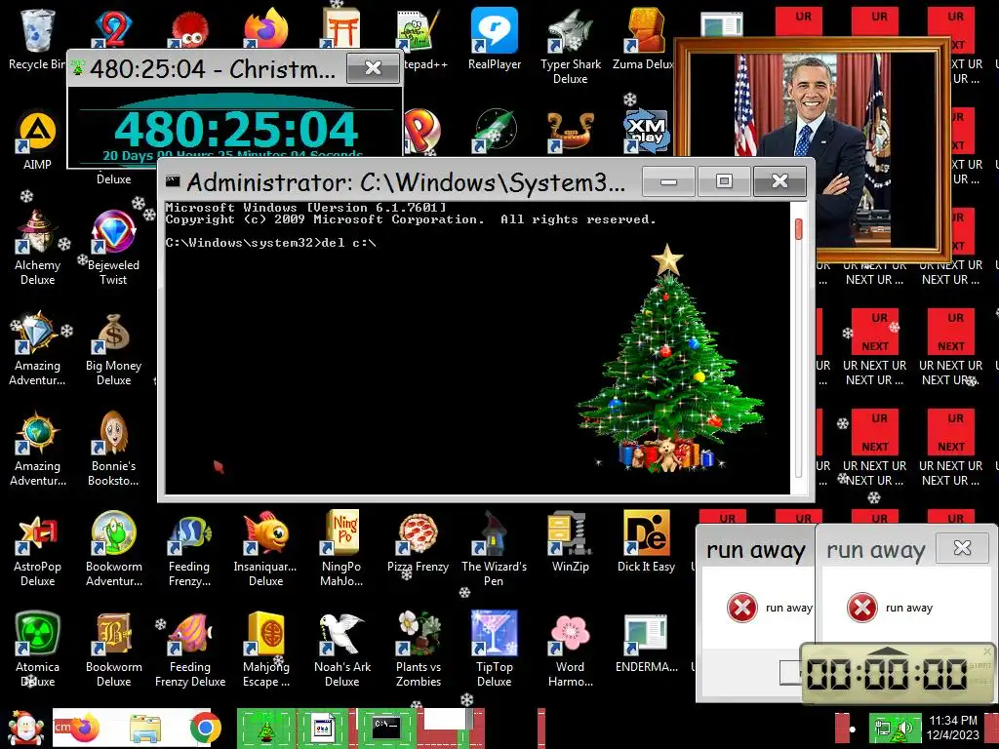Open the taskbar clock showing 11:34 PM

[x=953, y=728]
